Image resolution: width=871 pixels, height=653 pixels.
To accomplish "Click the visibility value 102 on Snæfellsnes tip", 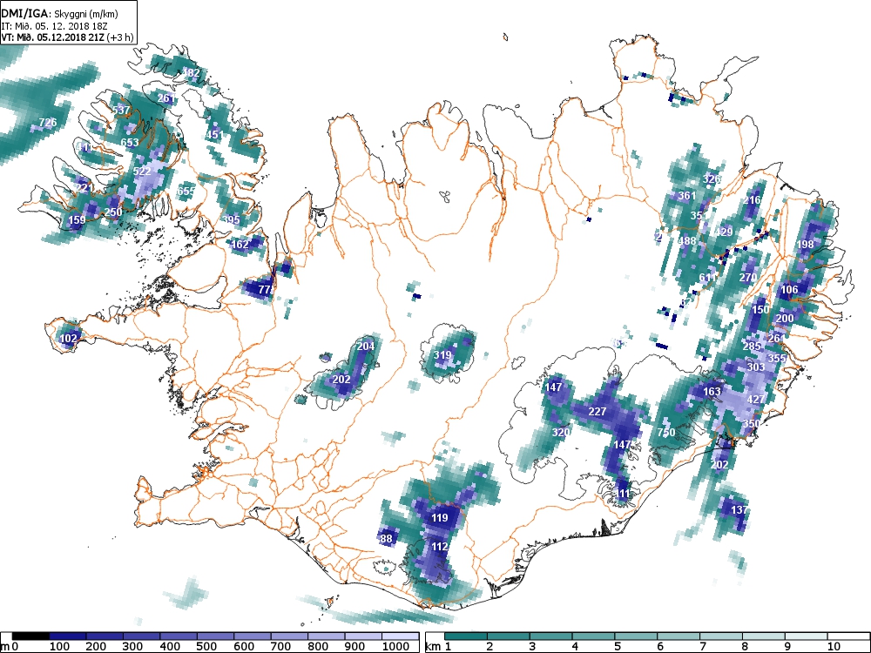I will point(68,339).
